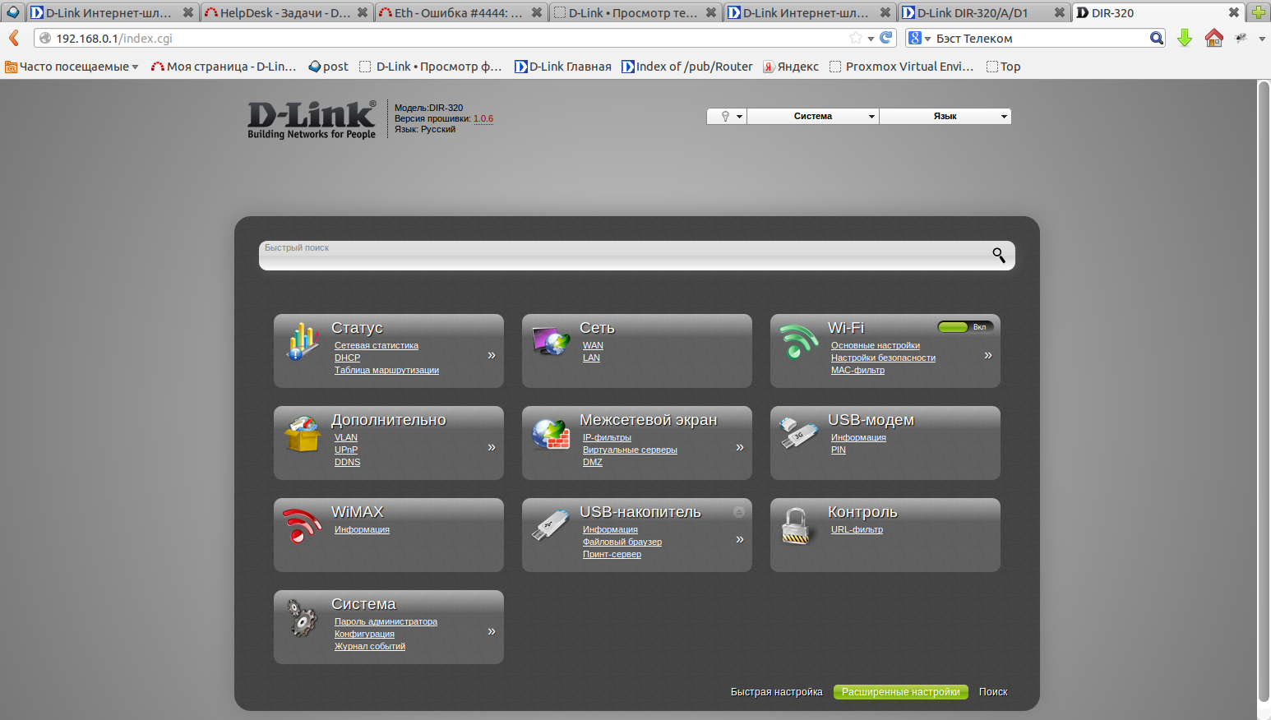The width and height of the screenshot is (1271, 720).
Task: Close the DIR-320 tab
Action: click(1234, 12)
